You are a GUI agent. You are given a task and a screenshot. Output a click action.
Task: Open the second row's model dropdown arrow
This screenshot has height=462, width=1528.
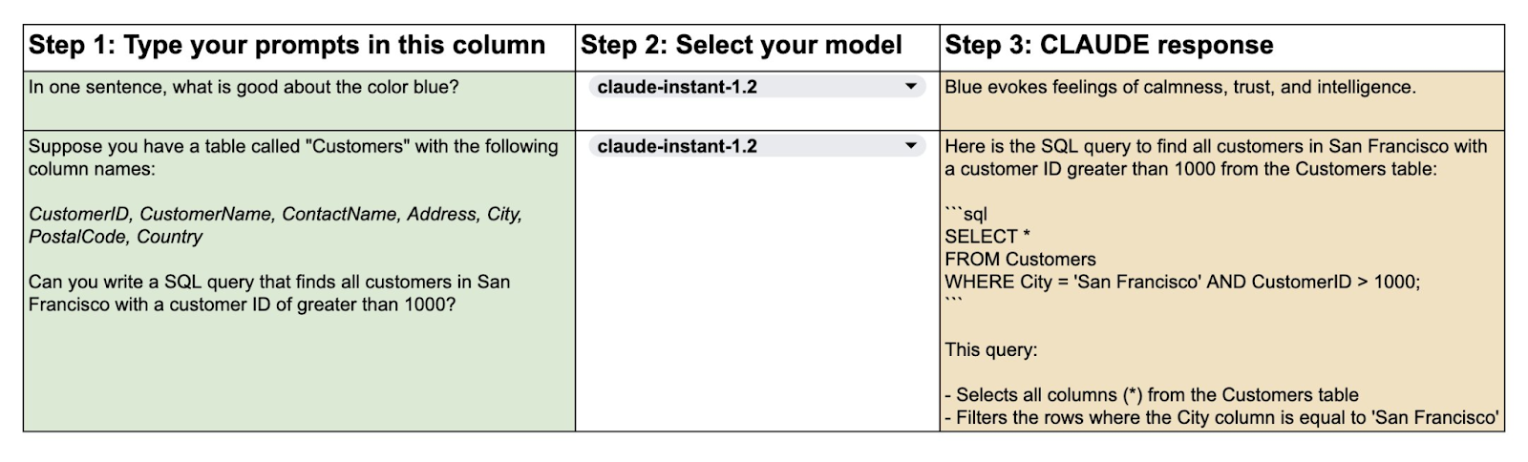click(x=910, y=146)
